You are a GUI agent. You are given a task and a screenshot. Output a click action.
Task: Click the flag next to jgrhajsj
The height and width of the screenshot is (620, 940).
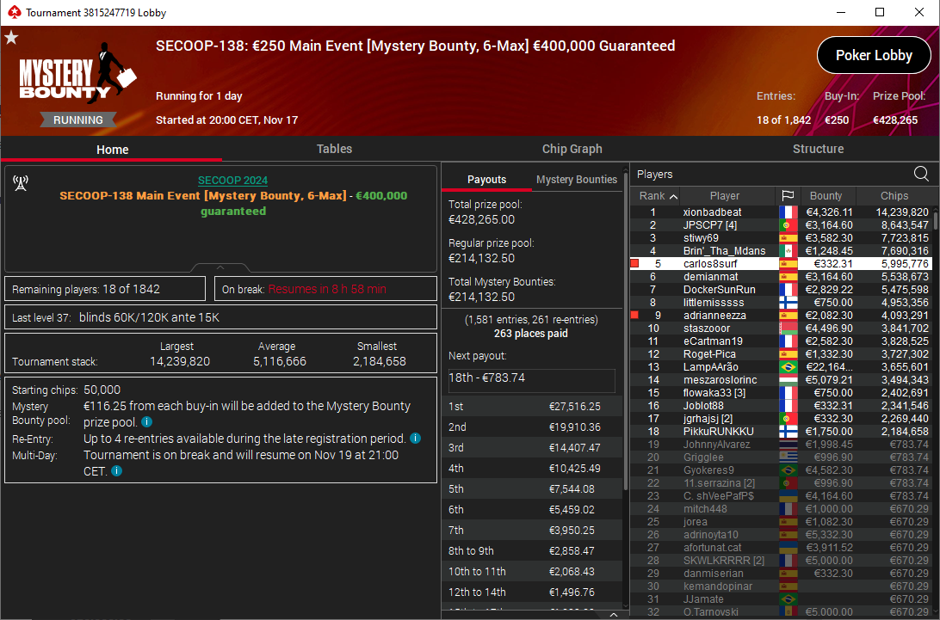click(788, 418)
